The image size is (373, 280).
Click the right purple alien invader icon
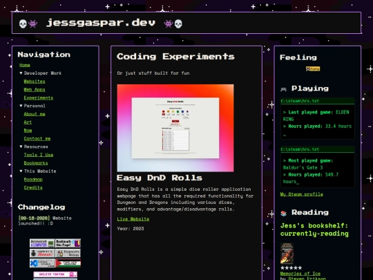[x=169, y=24]
